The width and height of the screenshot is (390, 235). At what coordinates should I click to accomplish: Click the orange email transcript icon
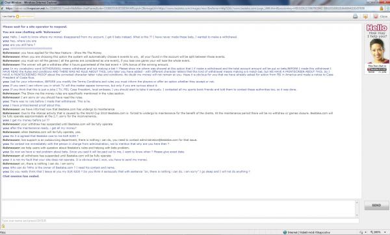365,16
